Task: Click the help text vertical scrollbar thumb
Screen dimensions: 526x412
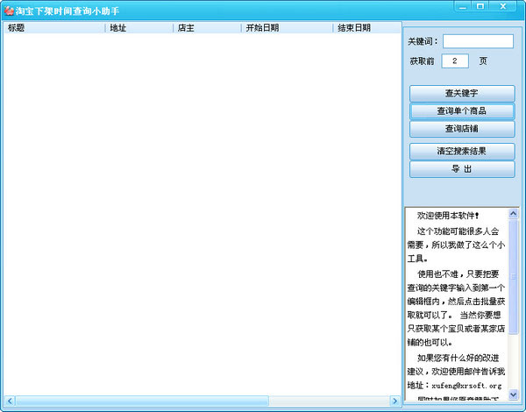Action: pyautogui.click(x=513, y=276)
